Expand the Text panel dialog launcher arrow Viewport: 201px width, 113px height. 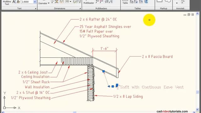point(35,8)
